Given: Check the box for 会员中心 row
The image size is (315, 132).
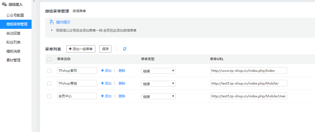Looking at the screenshot, I should point(49,96).
